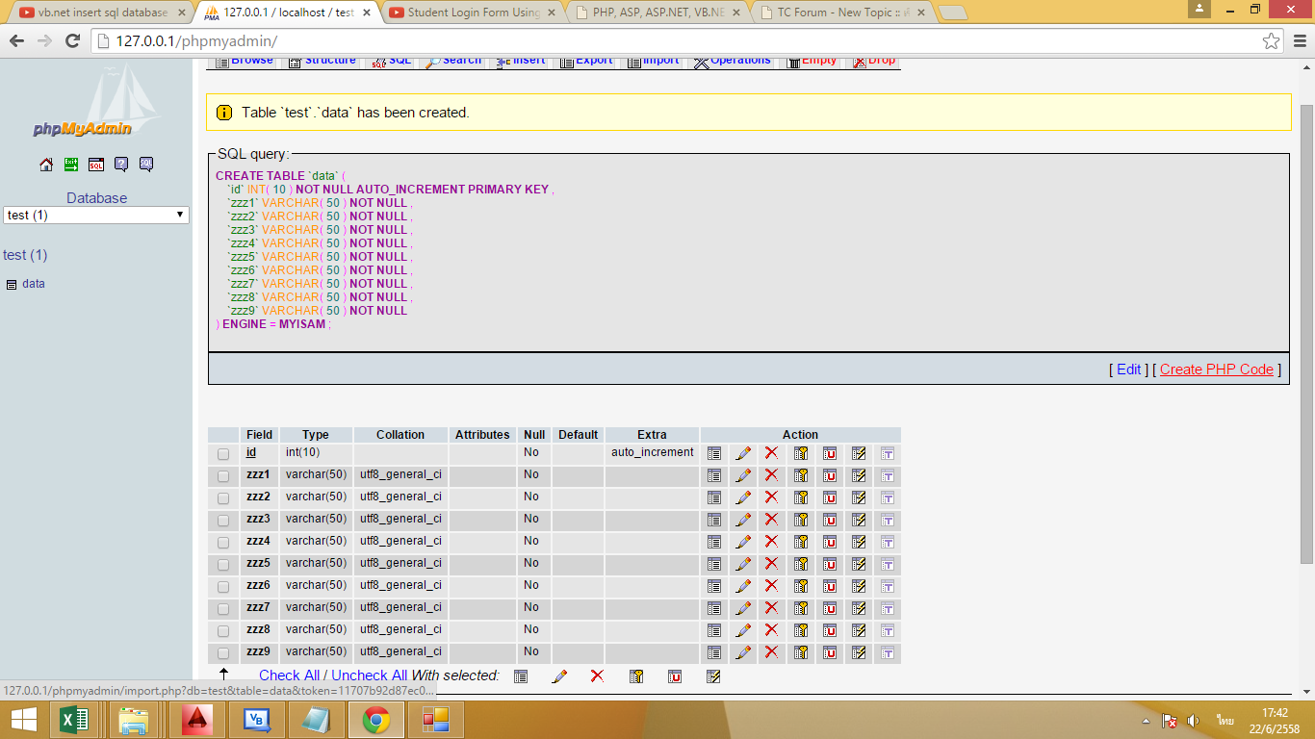Open the Export tab
The width and height of the screenshot is (1315, 739).
pos(586,63)
